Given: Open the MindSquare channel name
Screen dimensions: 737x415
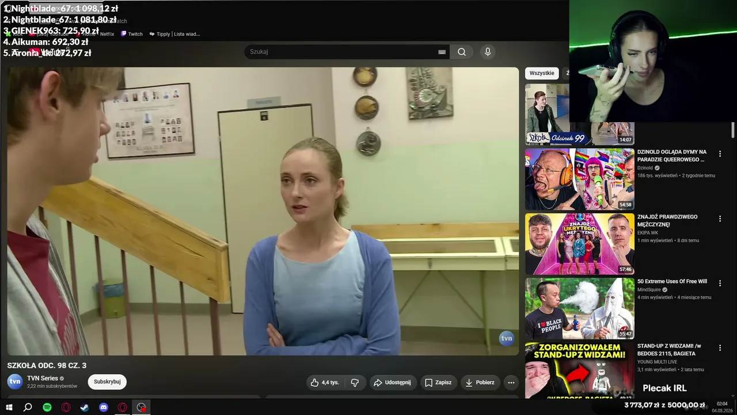Looking at the screenshot, I should 649,290.
